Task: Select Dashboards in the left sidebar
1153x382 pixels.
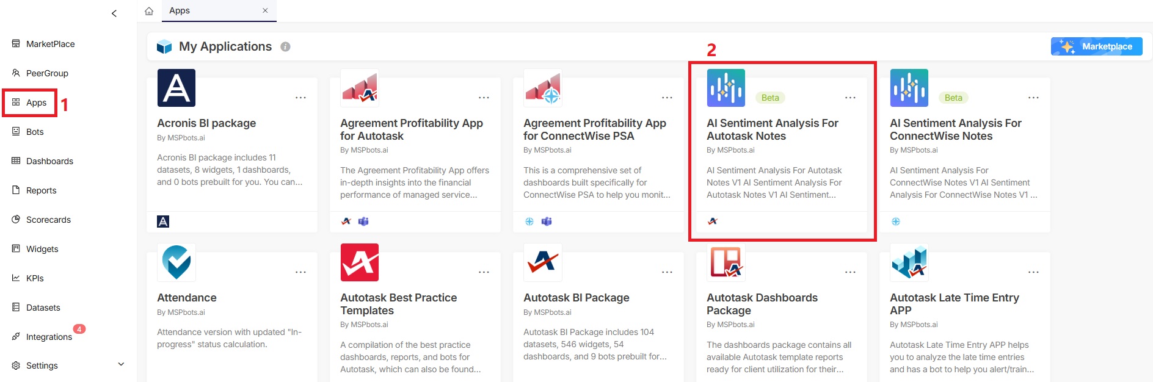Action: click(49, 160)
